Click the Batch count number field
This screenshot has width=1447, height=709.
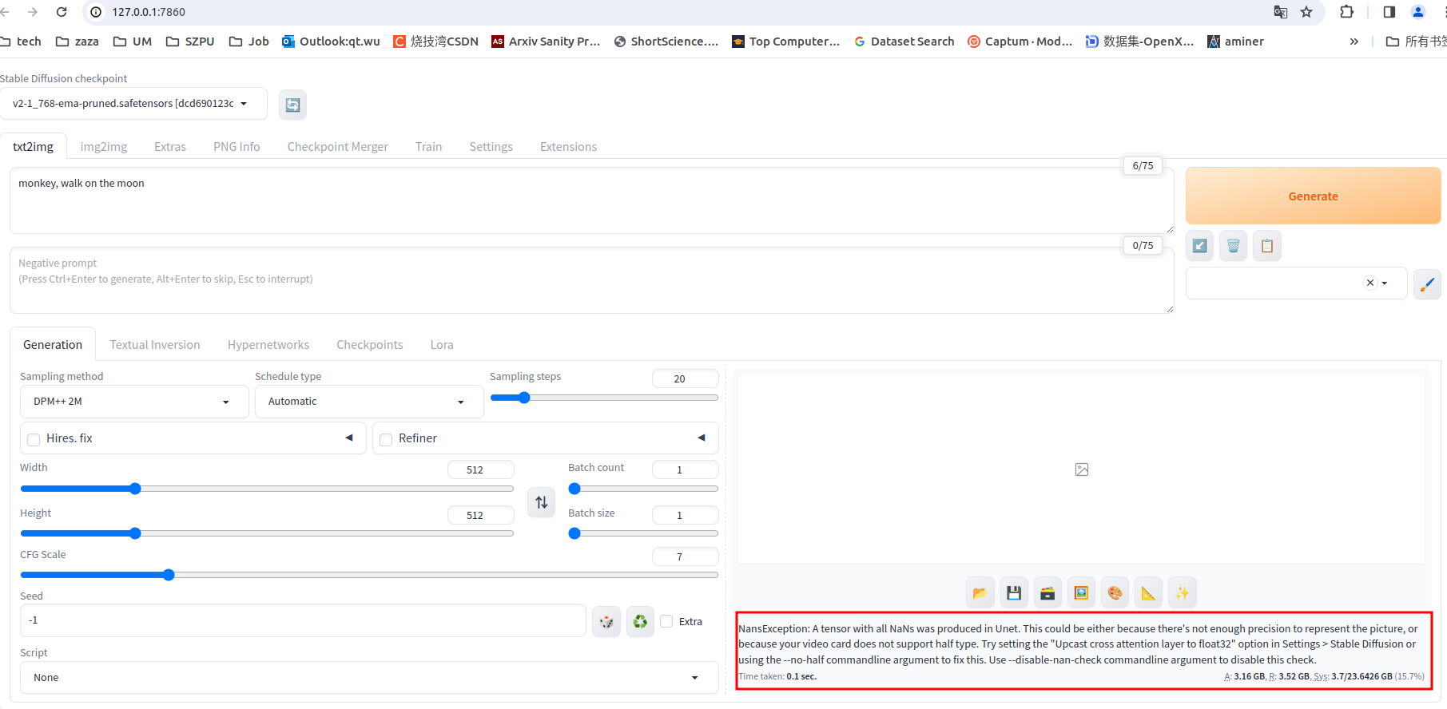coord(685,469)
